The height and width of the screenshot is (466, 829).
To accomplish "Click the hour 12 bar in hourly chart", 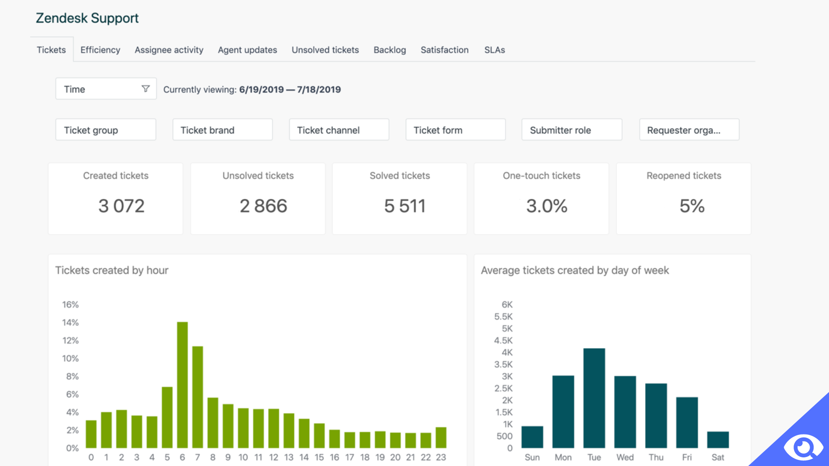I will 274,428.
